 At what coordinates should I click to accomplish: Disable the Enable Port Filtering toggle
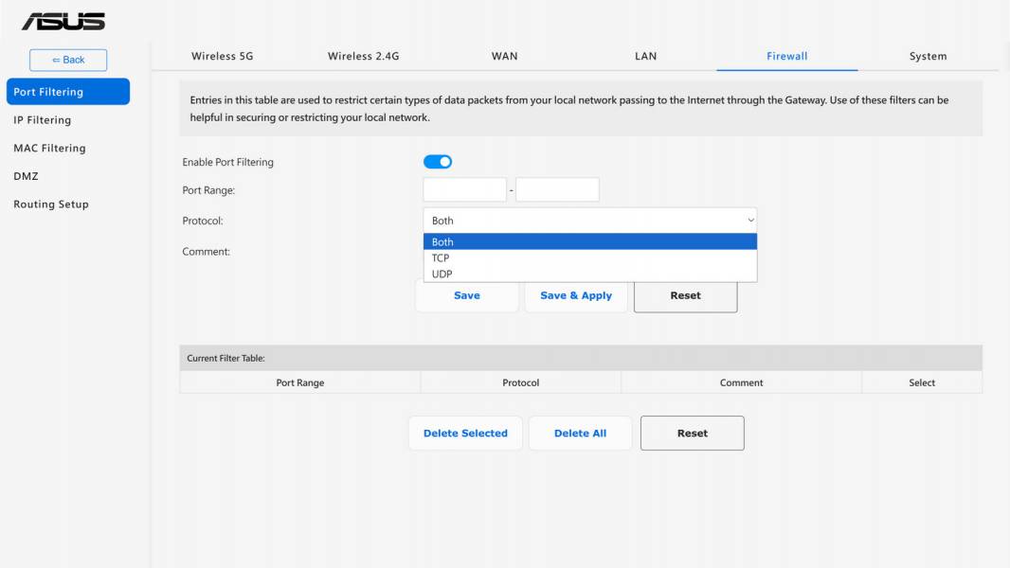coord(438,162)
